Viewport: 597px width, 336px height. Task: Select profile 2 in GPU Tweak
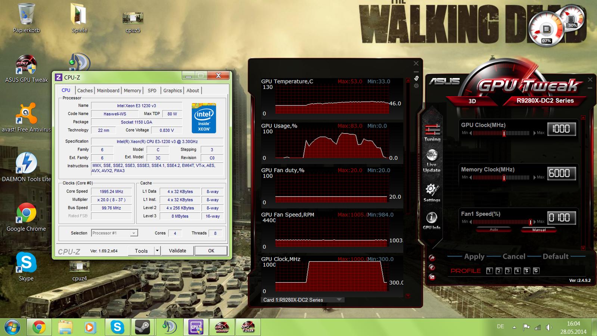click(499, 271)
